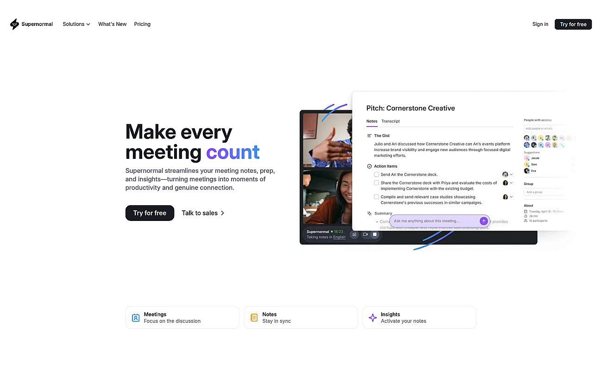Switch to the Notes tab in pitch panel

(372, 121)
